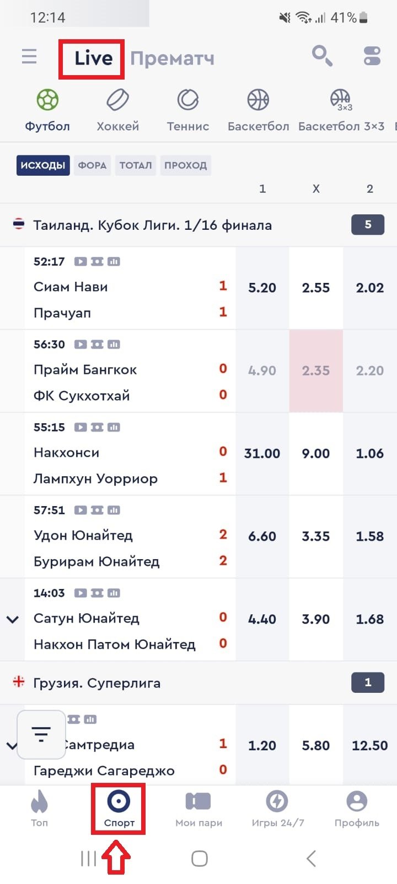Expand the Сатун Юнайтед match row

(12, 619)
